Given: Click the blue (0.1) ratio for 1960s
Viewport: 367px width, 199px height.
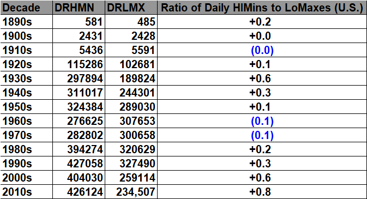Looking at the screenshot, I should 262,121.
